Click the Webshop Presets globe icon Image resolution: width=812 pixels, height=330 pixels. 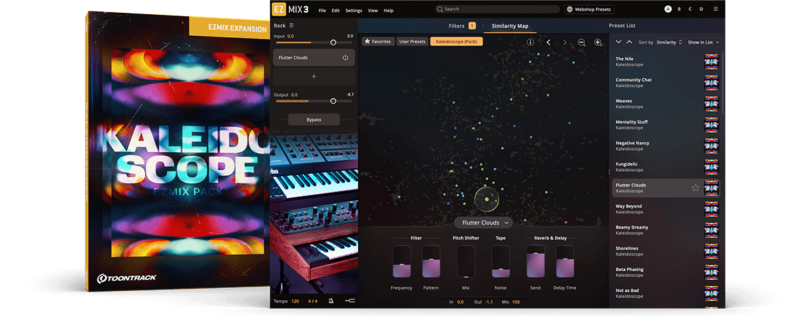(570, 9)
